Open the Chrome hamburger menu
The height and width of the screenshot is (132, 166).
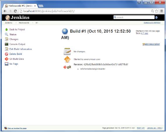click(x=162, y=11)
